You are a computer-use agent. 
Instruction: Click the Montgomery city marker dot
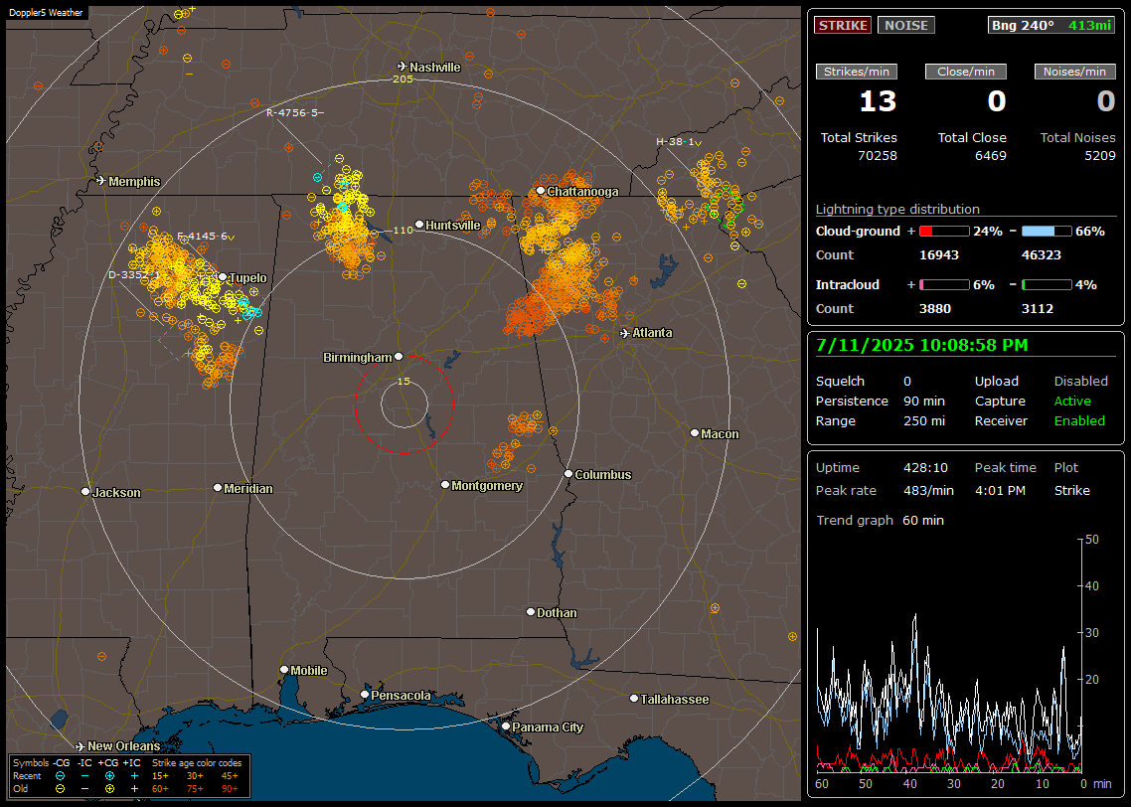coord(445,485)
